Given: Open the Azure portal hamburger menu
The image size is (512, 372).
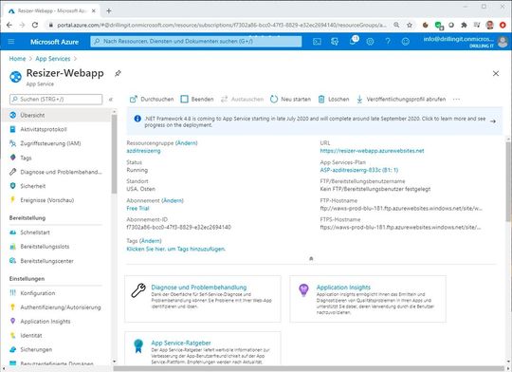Looking at the screenshot, I should pyautogui.click(x=11, y=42).
